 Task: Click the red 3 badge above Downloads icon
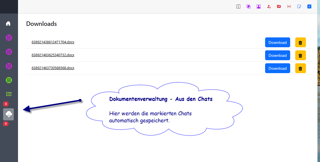5,104
